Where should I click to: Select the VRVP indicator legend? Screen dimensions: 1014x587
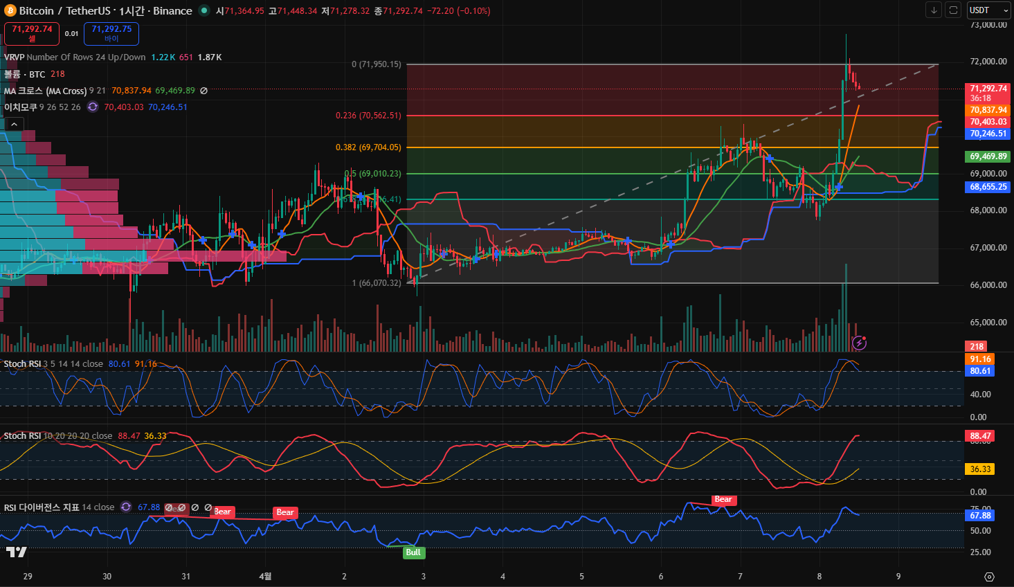(x=15, y=57)
